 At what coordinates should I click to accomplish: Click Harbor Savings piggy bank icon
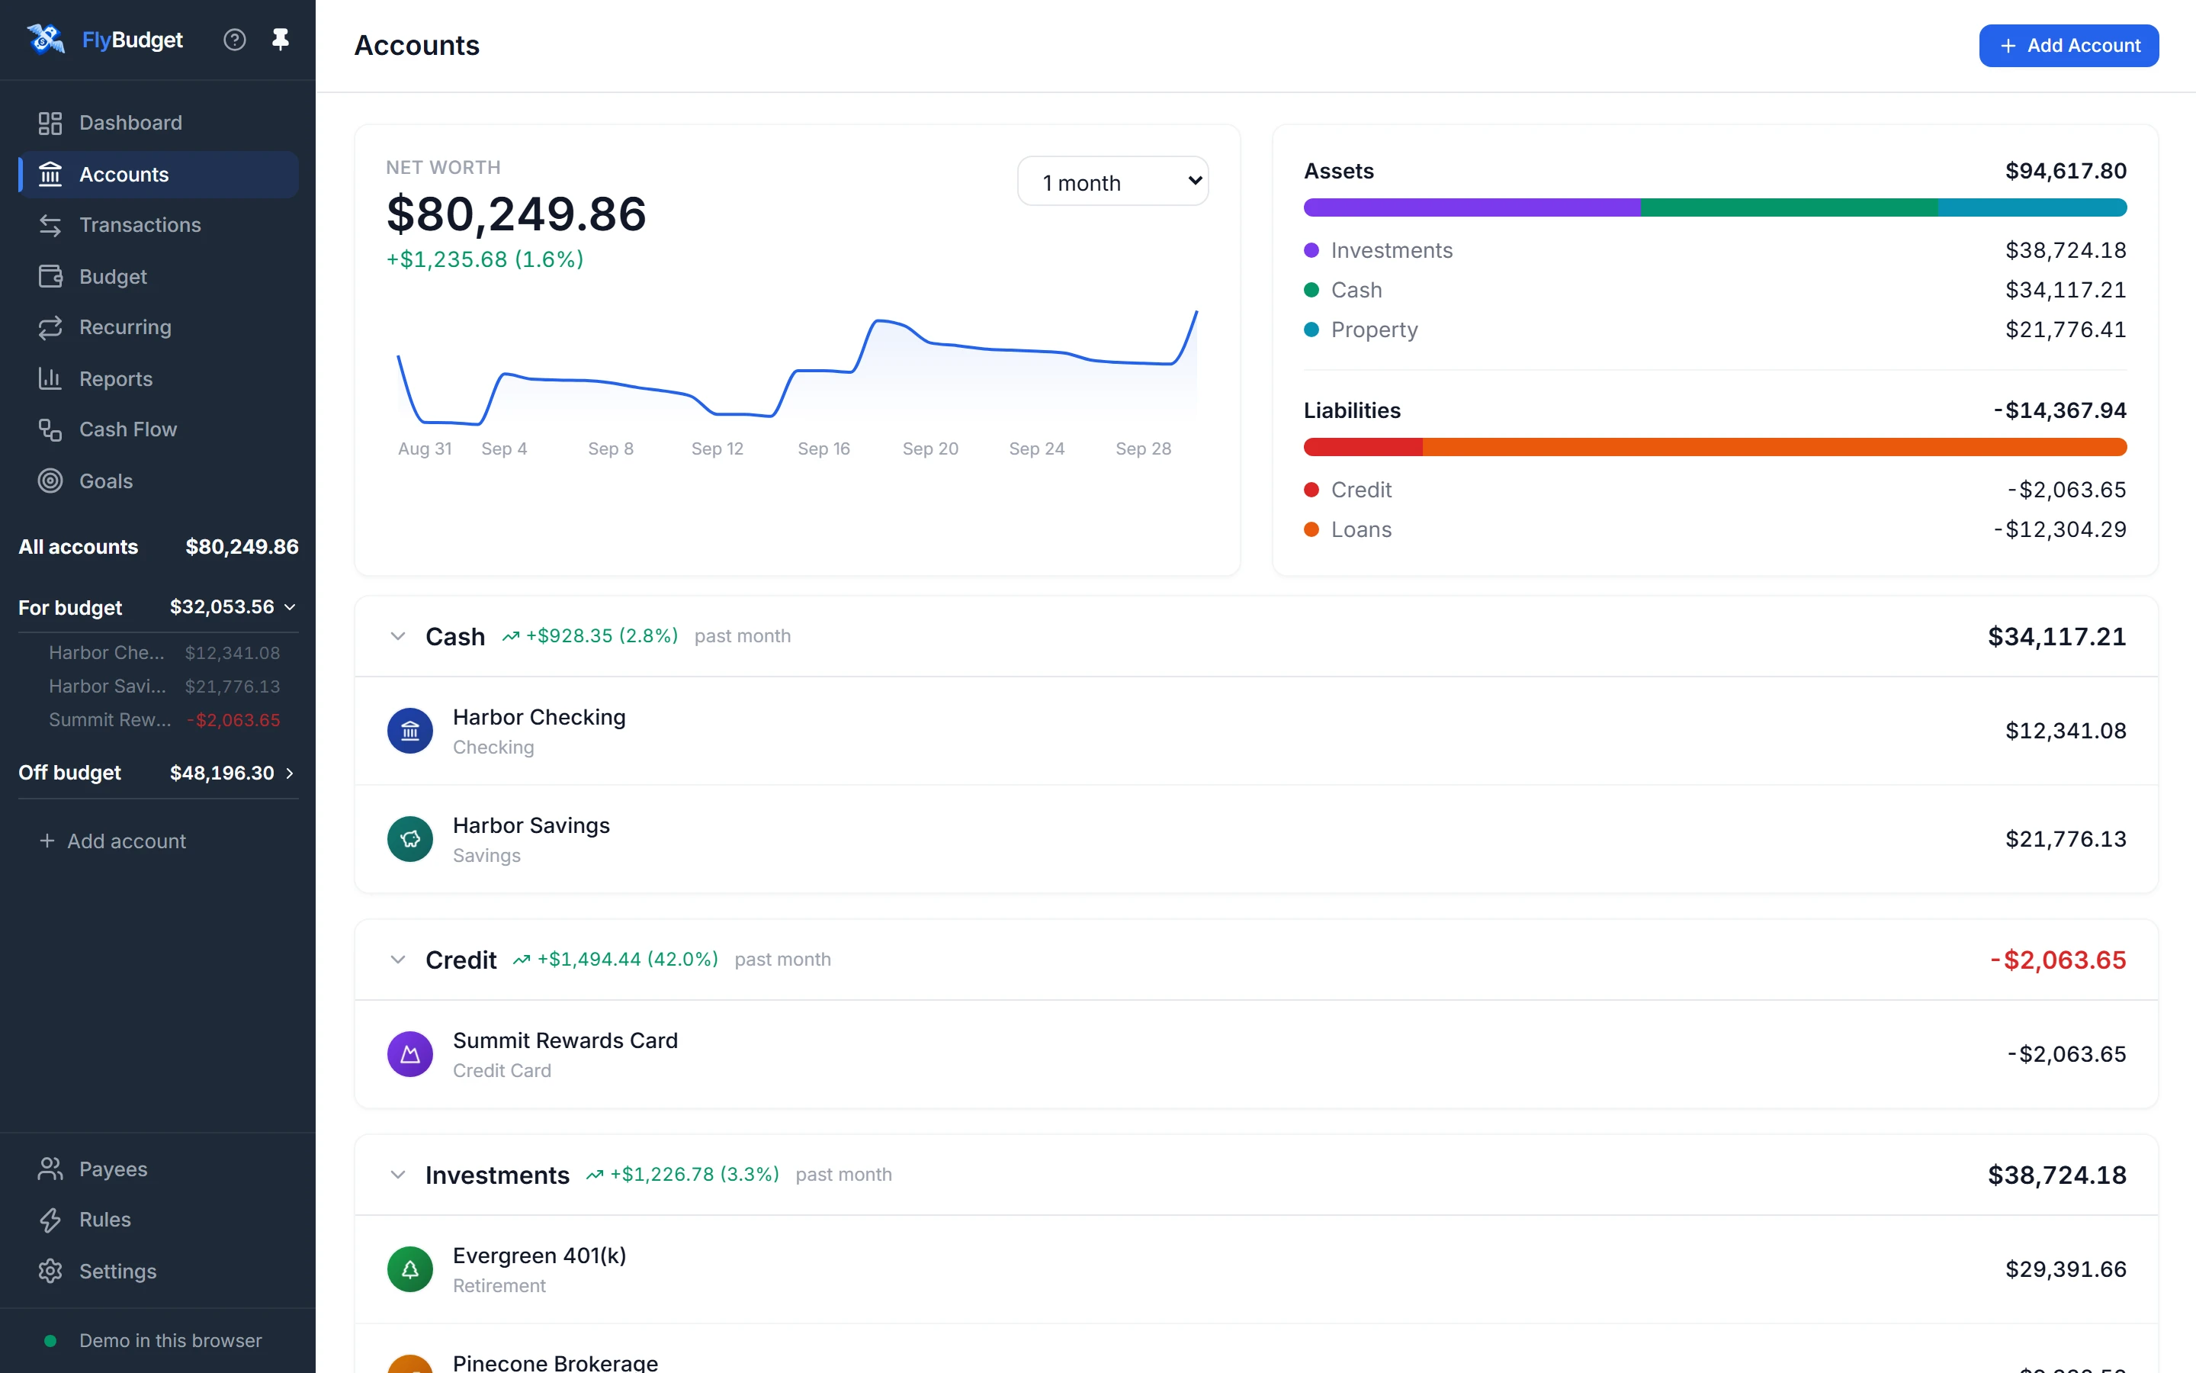pyautogui.click(x=410, y=839)
